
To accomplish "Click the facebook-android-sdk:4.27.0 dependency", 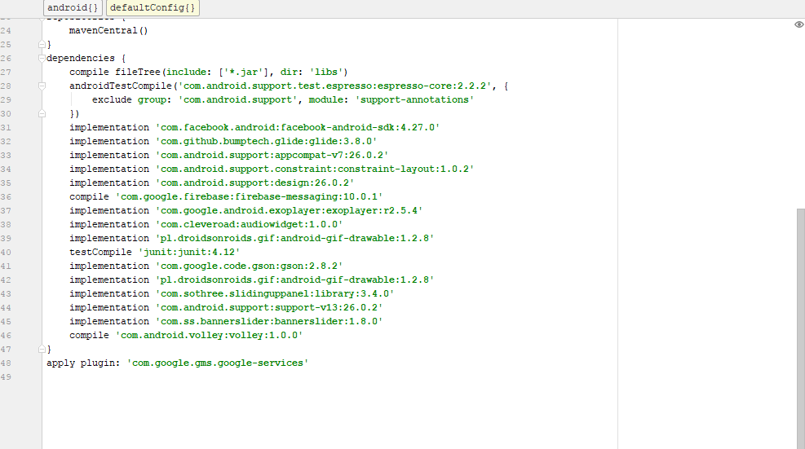I will [x=297, y=128].
